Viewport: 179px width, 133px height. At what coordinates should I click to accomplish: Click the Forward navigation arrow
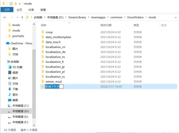click(12, 17)
